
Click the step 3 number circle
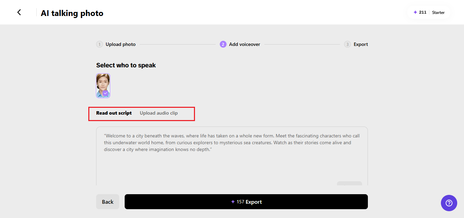347,44
